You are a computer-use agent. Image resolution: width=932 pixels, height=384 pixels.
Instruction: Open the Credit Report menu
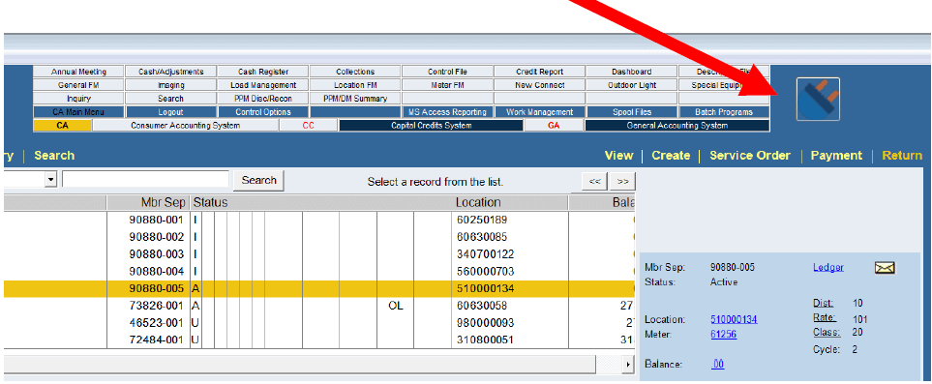pyautogui.click(x=540, y=72)
